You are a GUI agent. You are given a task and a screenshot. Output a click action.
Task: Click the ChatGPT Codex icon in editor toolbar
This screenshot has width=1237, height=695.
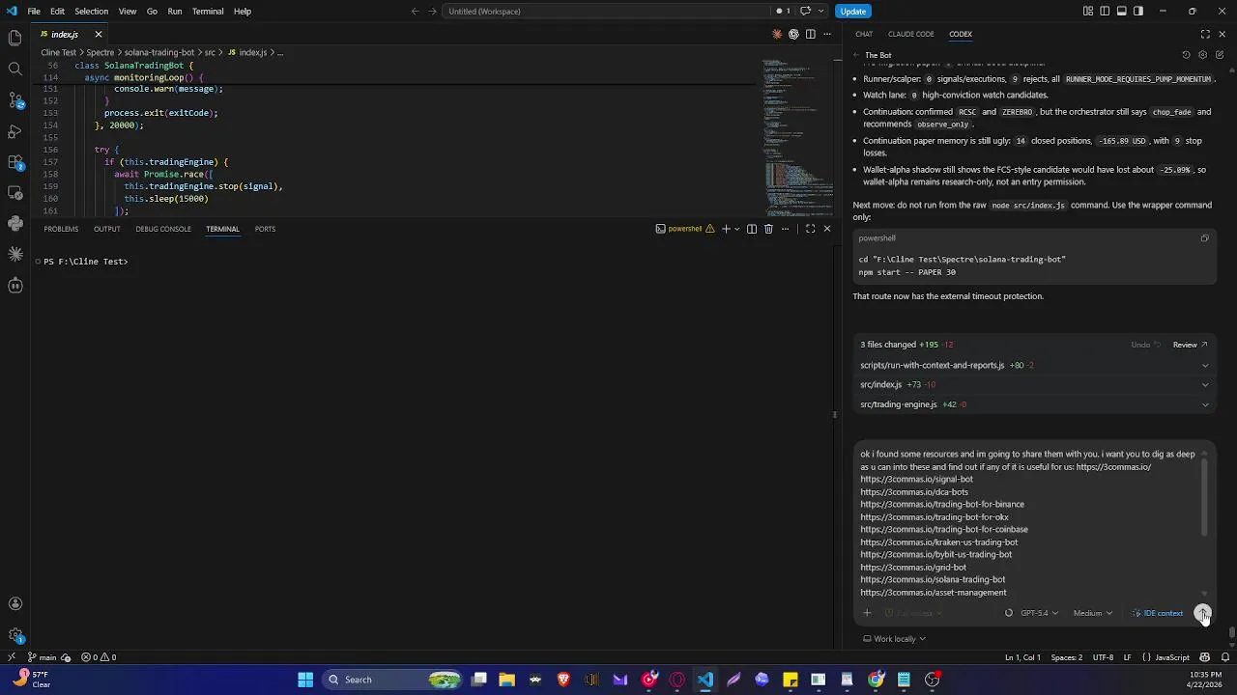(793, 34)
